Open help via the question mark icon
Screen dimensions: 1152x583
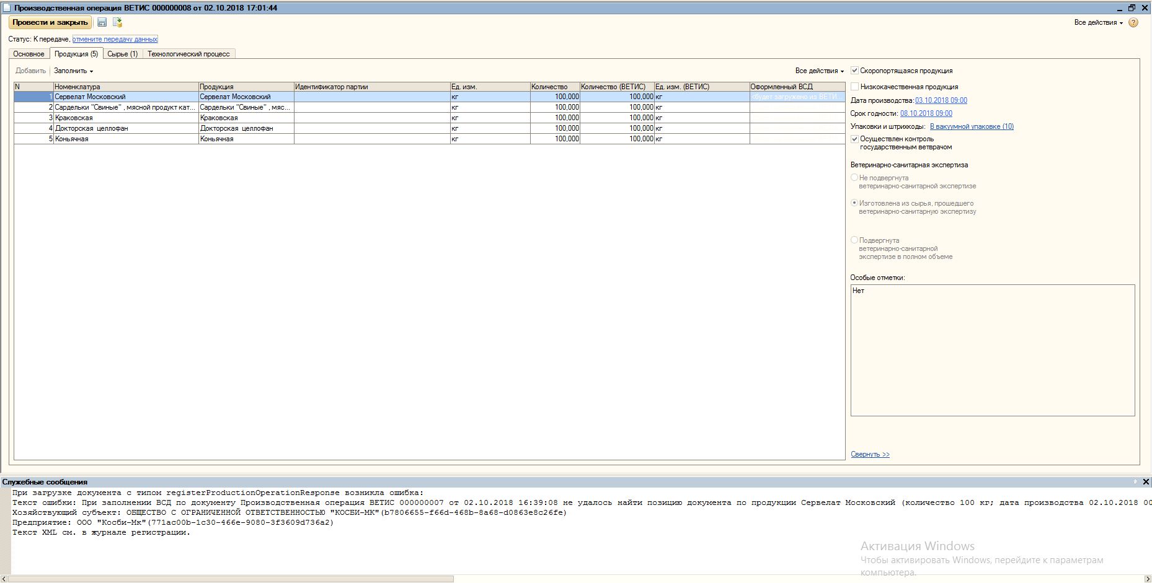(x=1133, y=22)
